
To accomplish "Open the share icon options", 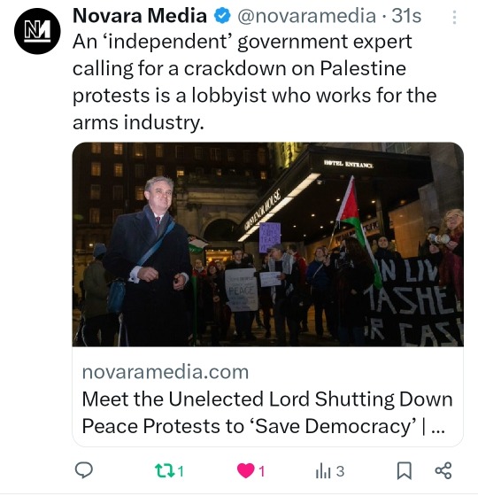I will tap(443, 470).
